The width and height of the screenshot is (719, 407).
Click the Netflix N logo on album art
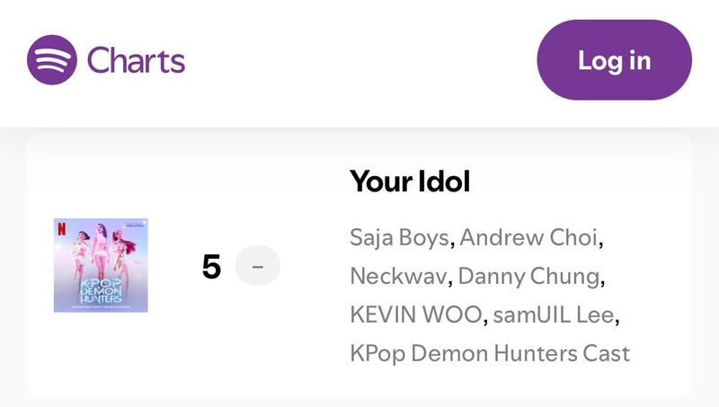pos(61,227)
